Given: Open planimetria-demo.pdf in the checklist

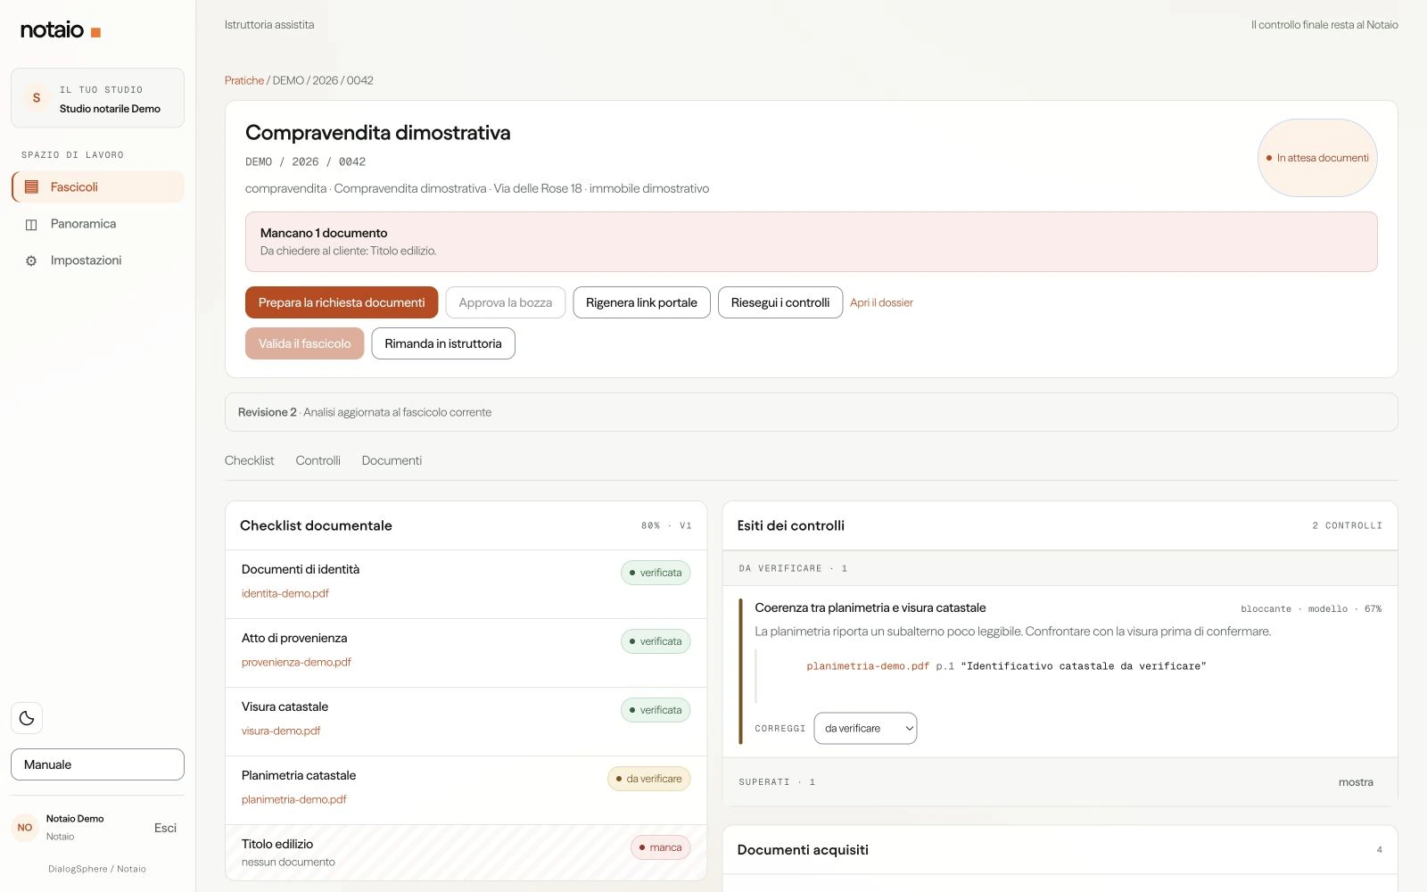Looking at the screenshot, I should point(293,799).
